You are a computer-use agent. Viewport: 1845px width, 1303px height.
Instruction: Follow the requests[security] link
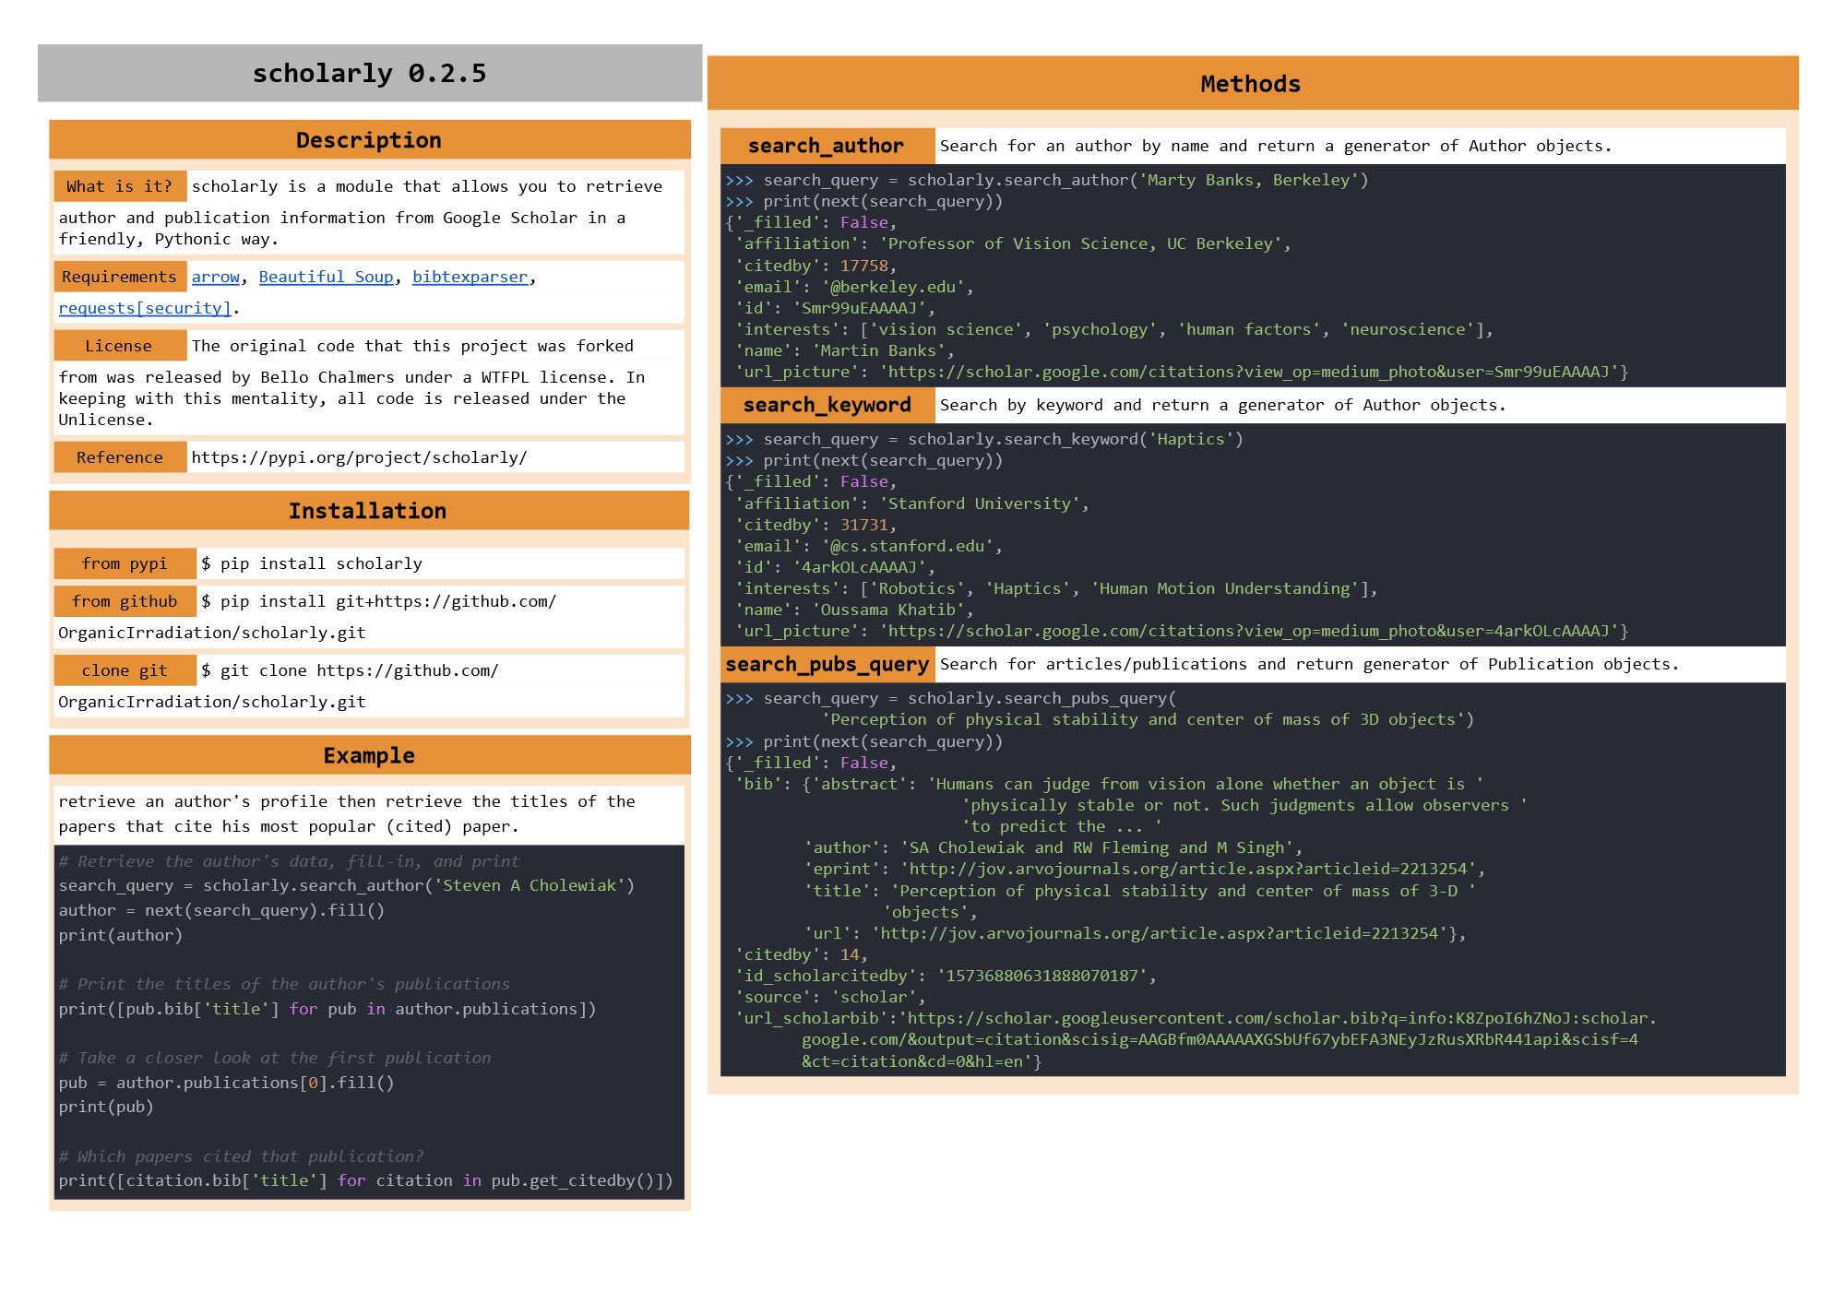click(145, 308)
